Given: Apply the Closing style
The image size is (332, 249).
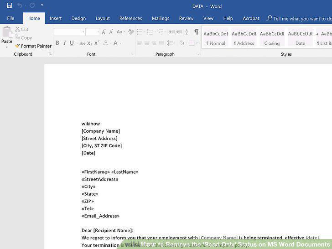Looking at the screenshot, I should [x=272, y=38].
